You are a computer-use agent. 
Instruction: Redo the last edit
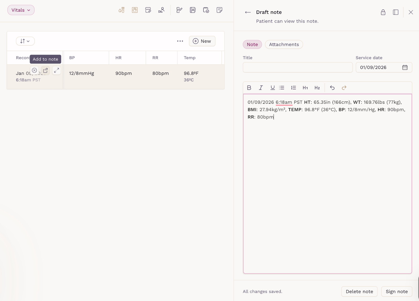(x=344, y=88)
